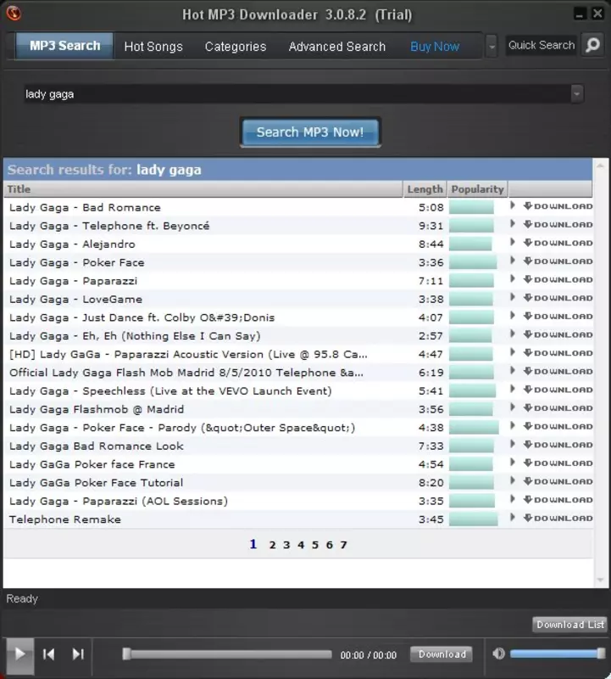Focus the Quick Search input box
Screen dimensions: 611x679
(x=542, y=45)
